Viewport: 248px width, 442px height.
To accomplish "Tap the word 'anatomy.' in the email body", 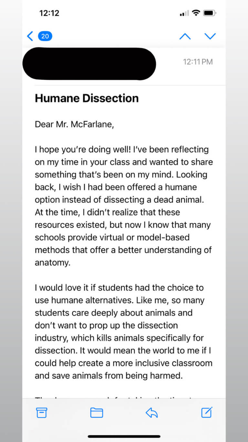I will (x=52, y=263).
